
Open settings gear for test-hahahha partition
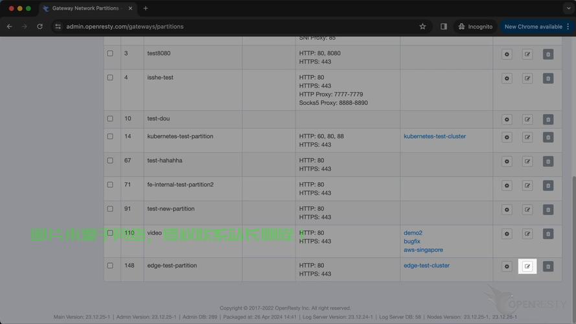[507, 161]
